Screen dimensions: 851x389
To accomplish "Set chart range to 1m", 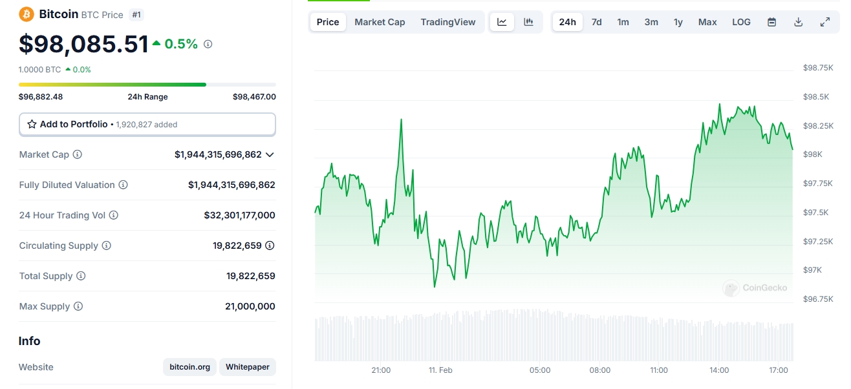I will click(x=623, y=22).
